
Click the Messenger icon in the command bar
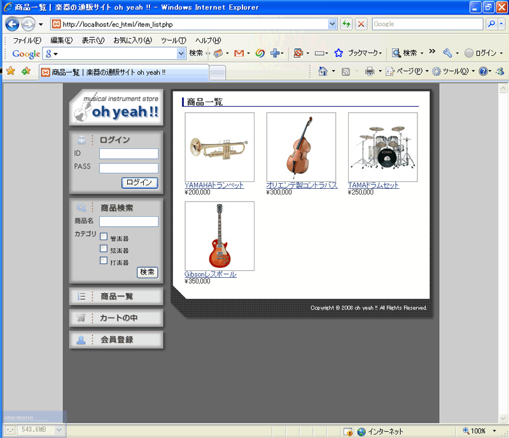(500, 71)
